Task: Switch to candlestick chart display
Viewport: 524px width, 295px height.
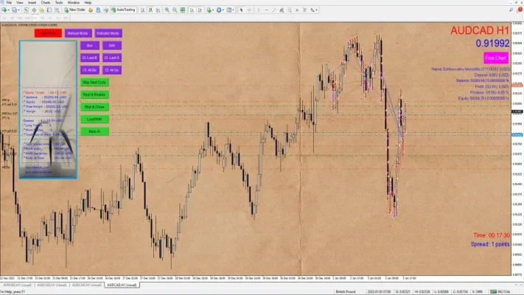Action: click(x=150, y=10)
